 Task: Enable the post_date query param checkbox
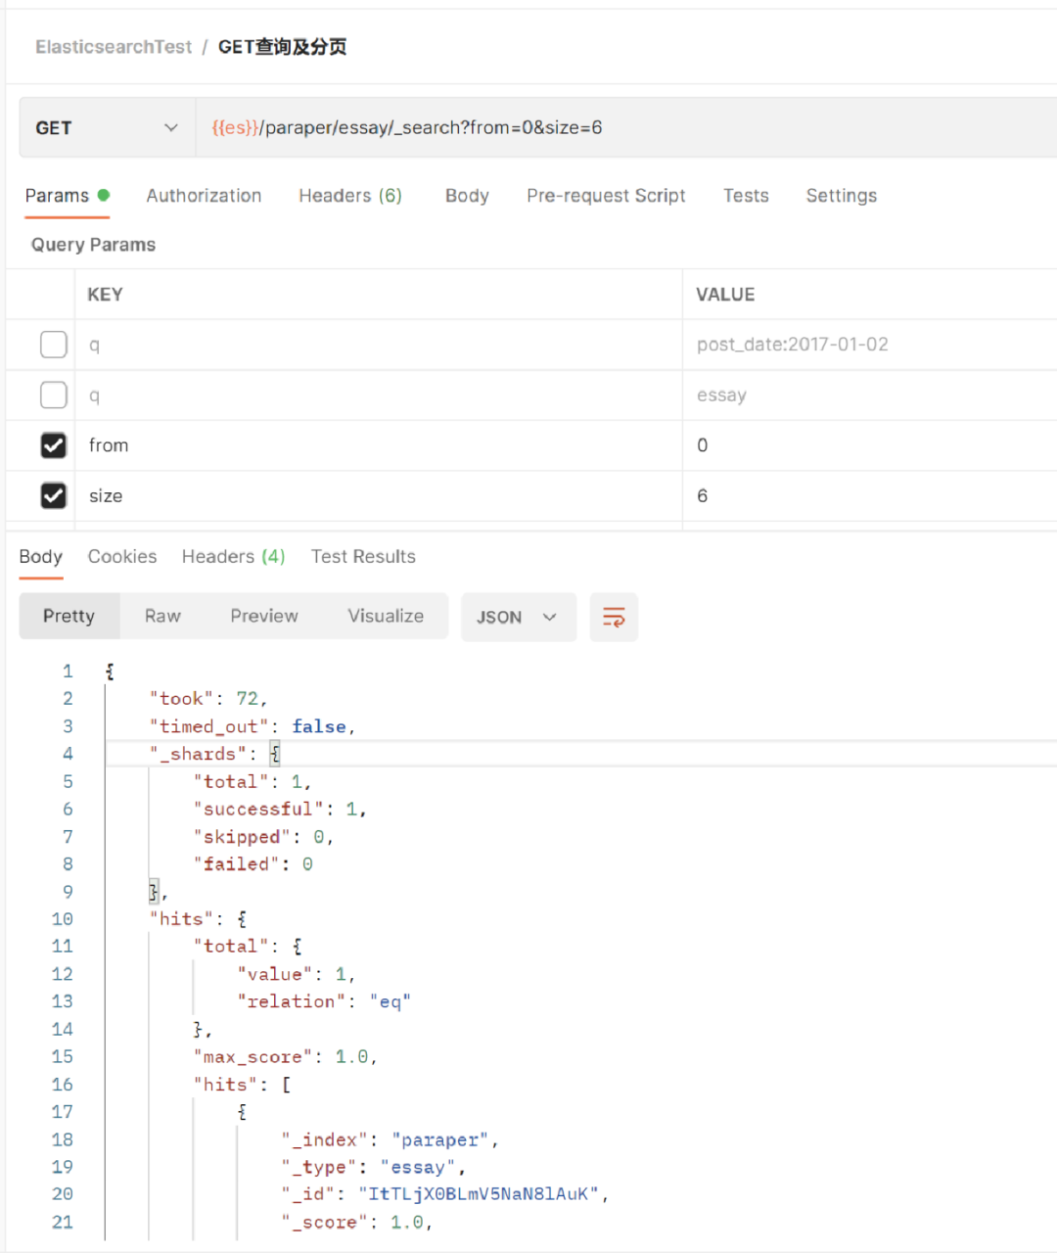[54, 345]
